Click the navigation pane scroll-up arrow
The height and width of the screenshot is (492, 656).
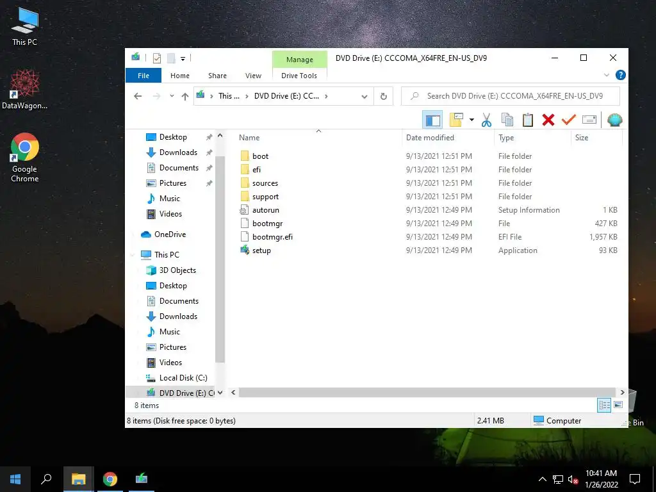click(220, 136)
